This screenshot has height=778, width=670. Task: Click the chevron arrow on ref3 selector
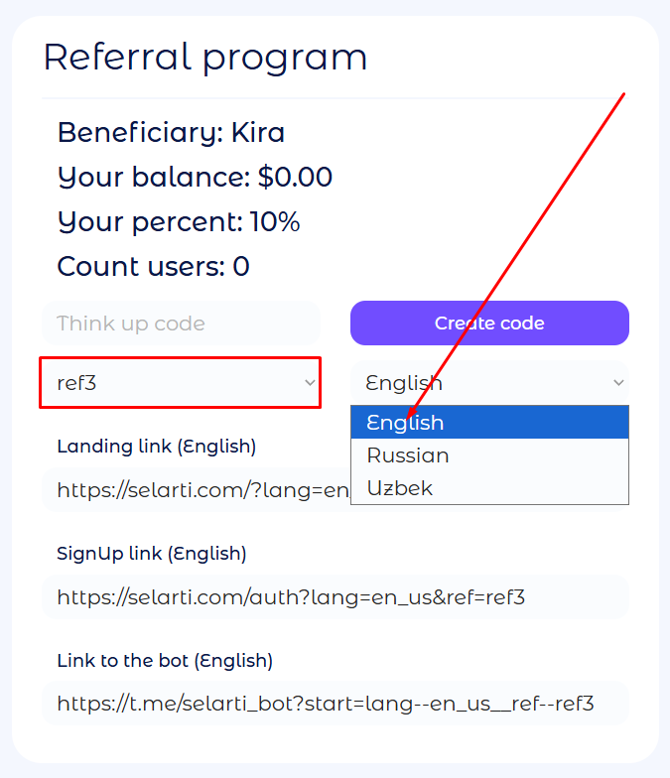click(x=310, y=383)
